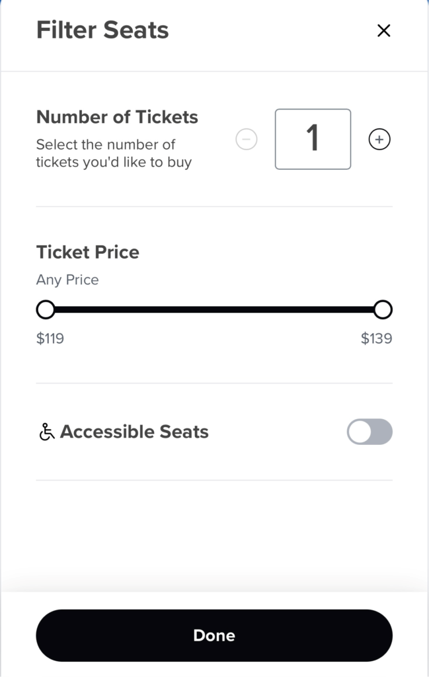
Task: Click the $139 maximum price label
Action: point(376,338)
